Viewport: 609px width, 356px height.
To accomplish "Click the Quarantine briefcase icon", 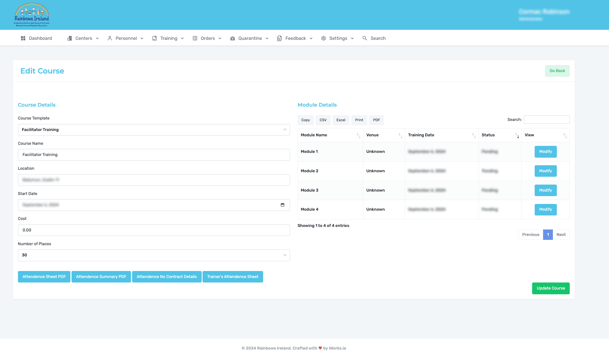I will (x=233, y=38).
